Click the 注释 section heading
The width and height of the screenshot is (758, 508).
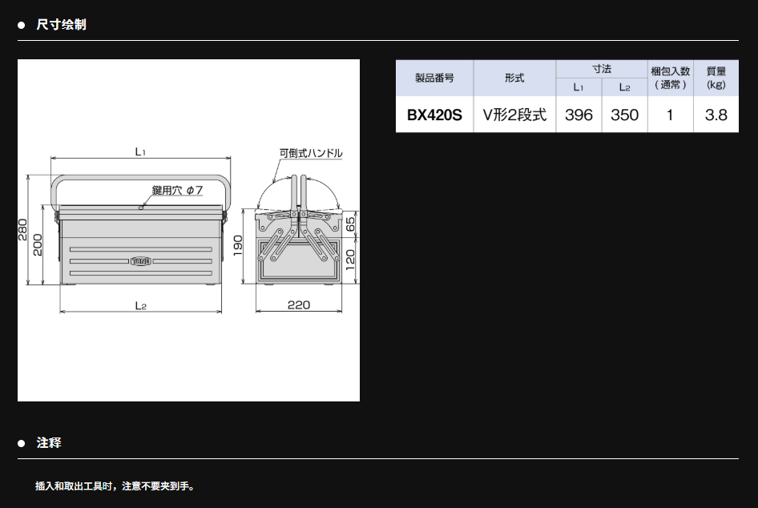click(49, 443)
